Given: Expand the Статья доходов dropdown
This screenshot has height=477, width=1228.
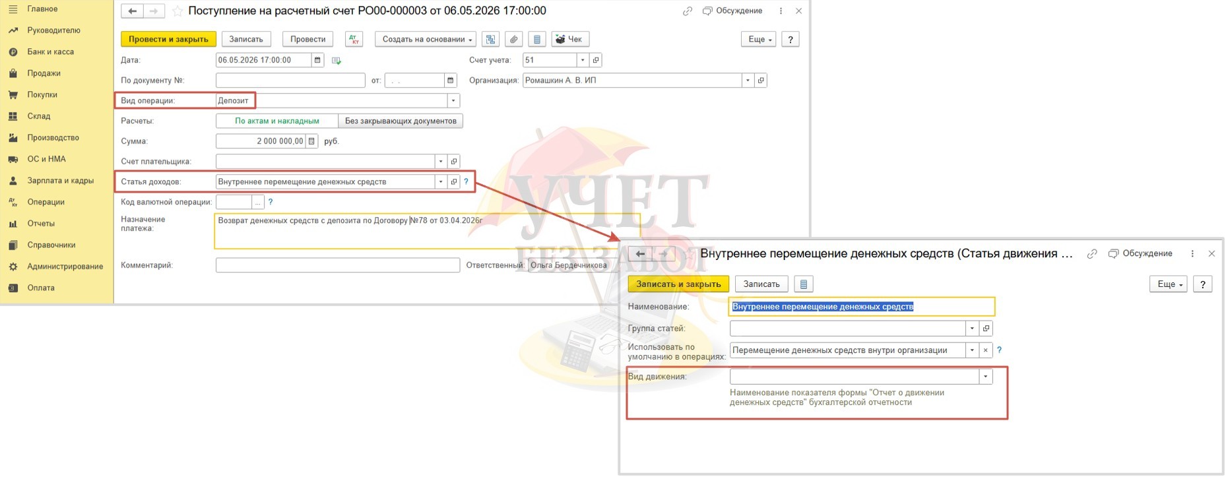Looking at the screenshot, I should click(441, 182).
